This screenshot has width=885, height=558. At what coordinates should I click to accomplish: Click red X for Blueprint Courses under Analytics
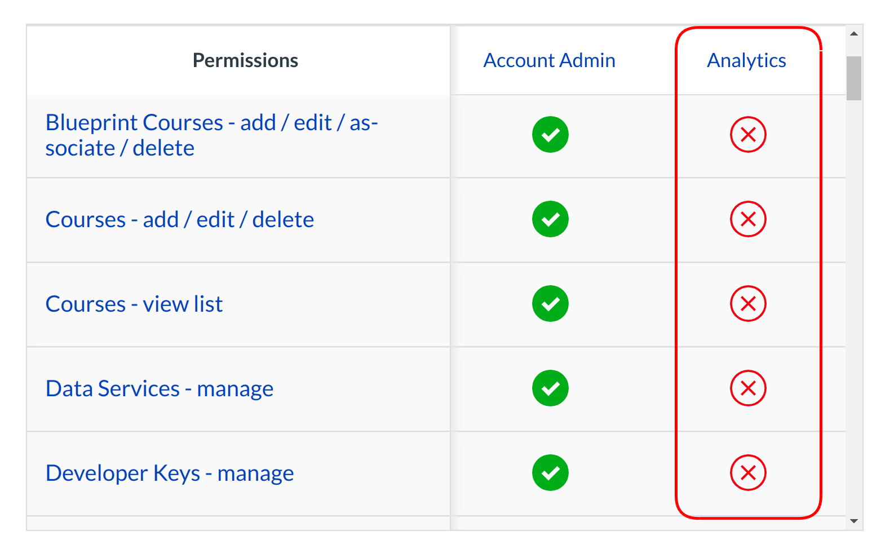[748, 135]
